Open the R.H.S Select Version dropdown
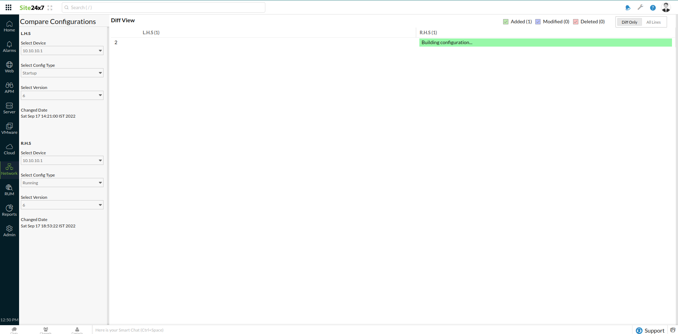 coord(62,205)
